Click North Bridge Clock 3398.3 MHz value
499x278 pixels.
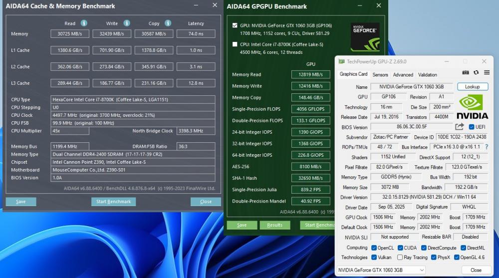[196, 131]
